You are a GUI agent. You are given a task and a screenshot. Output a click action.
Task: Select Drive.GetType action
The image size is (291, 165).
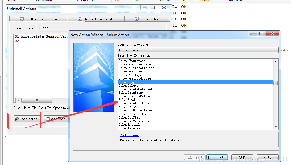(130, 75)
